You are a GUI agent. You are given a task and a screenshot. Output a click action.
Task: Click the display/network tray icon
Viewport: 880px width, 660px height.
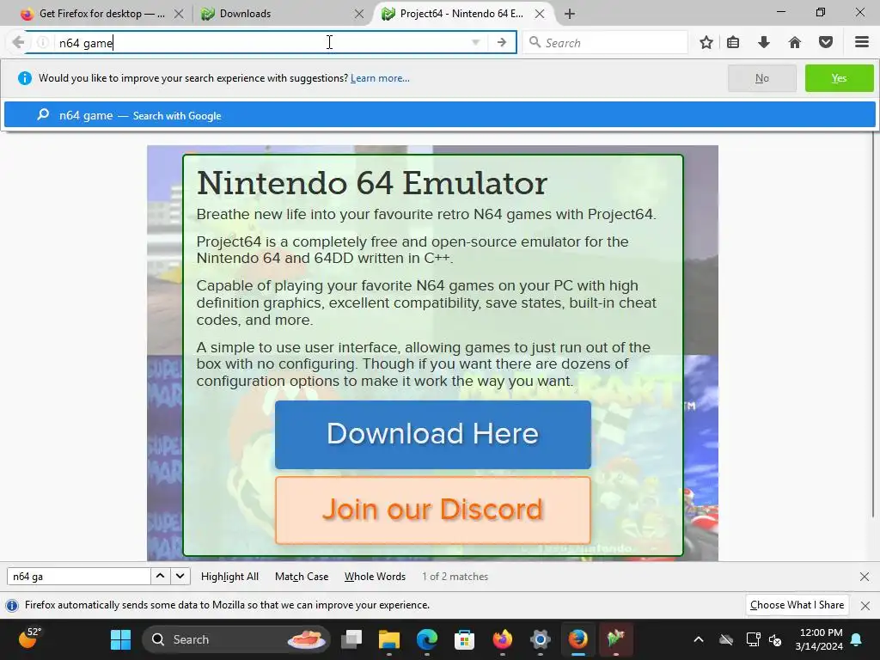[x=753, y=639]
